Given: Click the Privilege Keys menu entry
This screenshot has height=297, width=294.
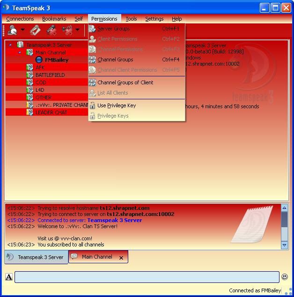Looking at the screenshot, I should point(137,116).
